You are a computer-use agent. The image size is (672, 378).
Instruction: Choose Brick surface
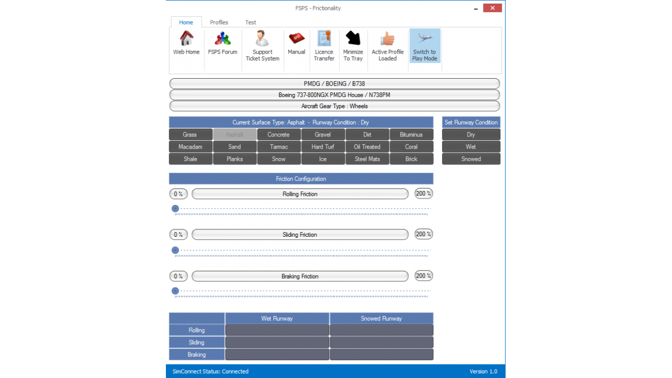(412, 159)
